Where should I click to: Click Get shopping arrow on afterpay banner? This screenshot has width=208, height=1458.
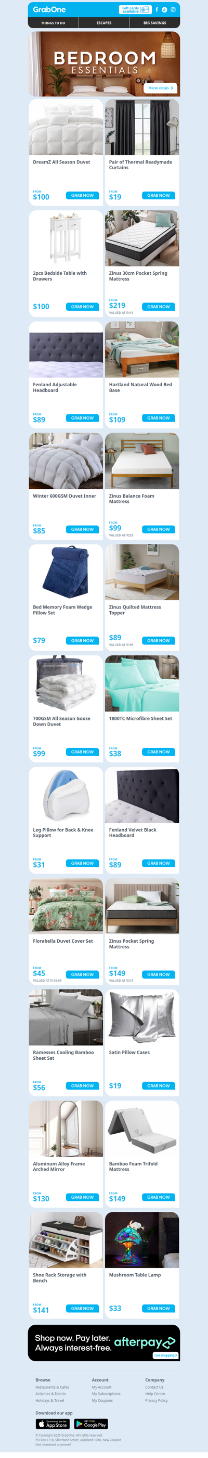pos(165,1355)
